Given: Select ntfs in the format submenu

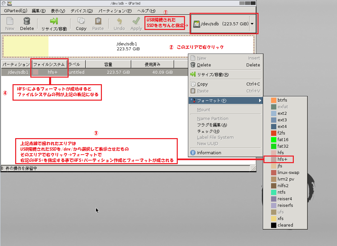Looking at the screenshot, I should coord(281,192).
